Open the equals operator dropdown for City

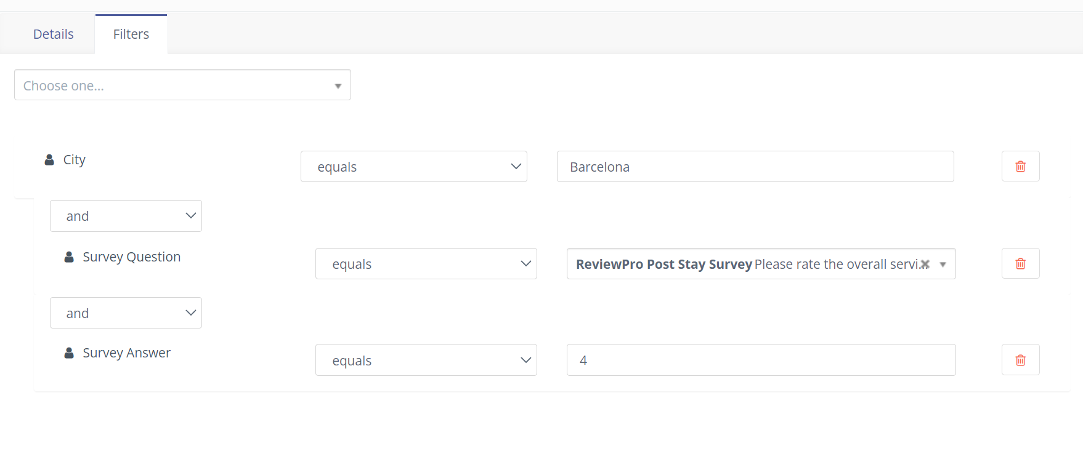click(x=414, y=167)
